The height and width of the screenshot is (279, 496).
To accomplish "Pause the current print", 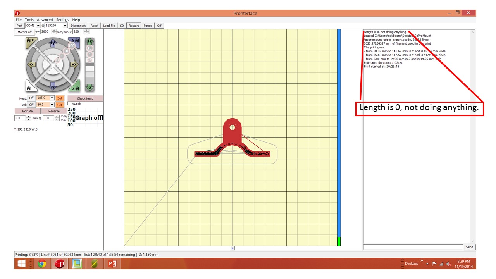I will [148, 26].
